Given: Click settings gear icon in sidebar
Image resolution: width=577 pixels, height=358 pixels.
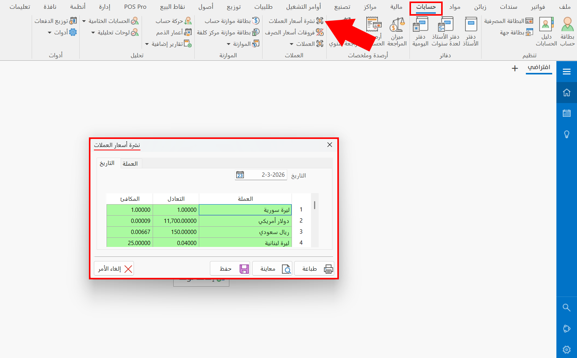Looking at the screenshot, I should click(567, 350).
